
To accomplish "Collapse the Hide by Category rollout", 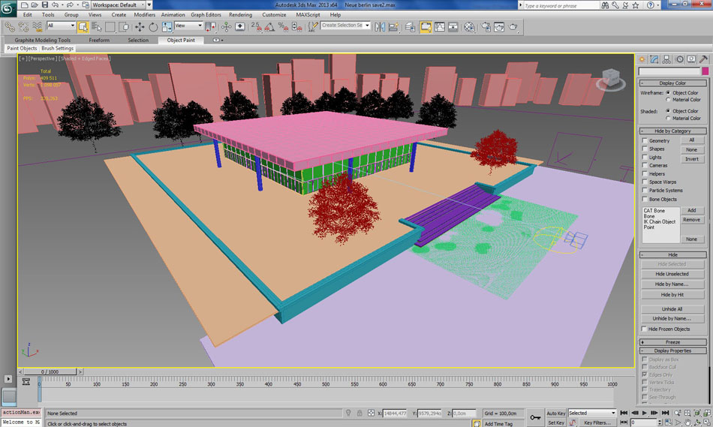I will (x=672, y=131).
